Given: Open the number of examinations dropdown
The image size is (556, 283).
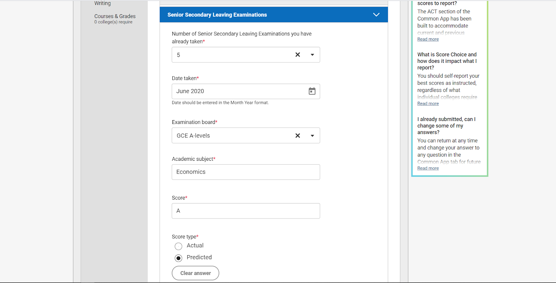Looking at the screenshot, I should coord(312,55).
